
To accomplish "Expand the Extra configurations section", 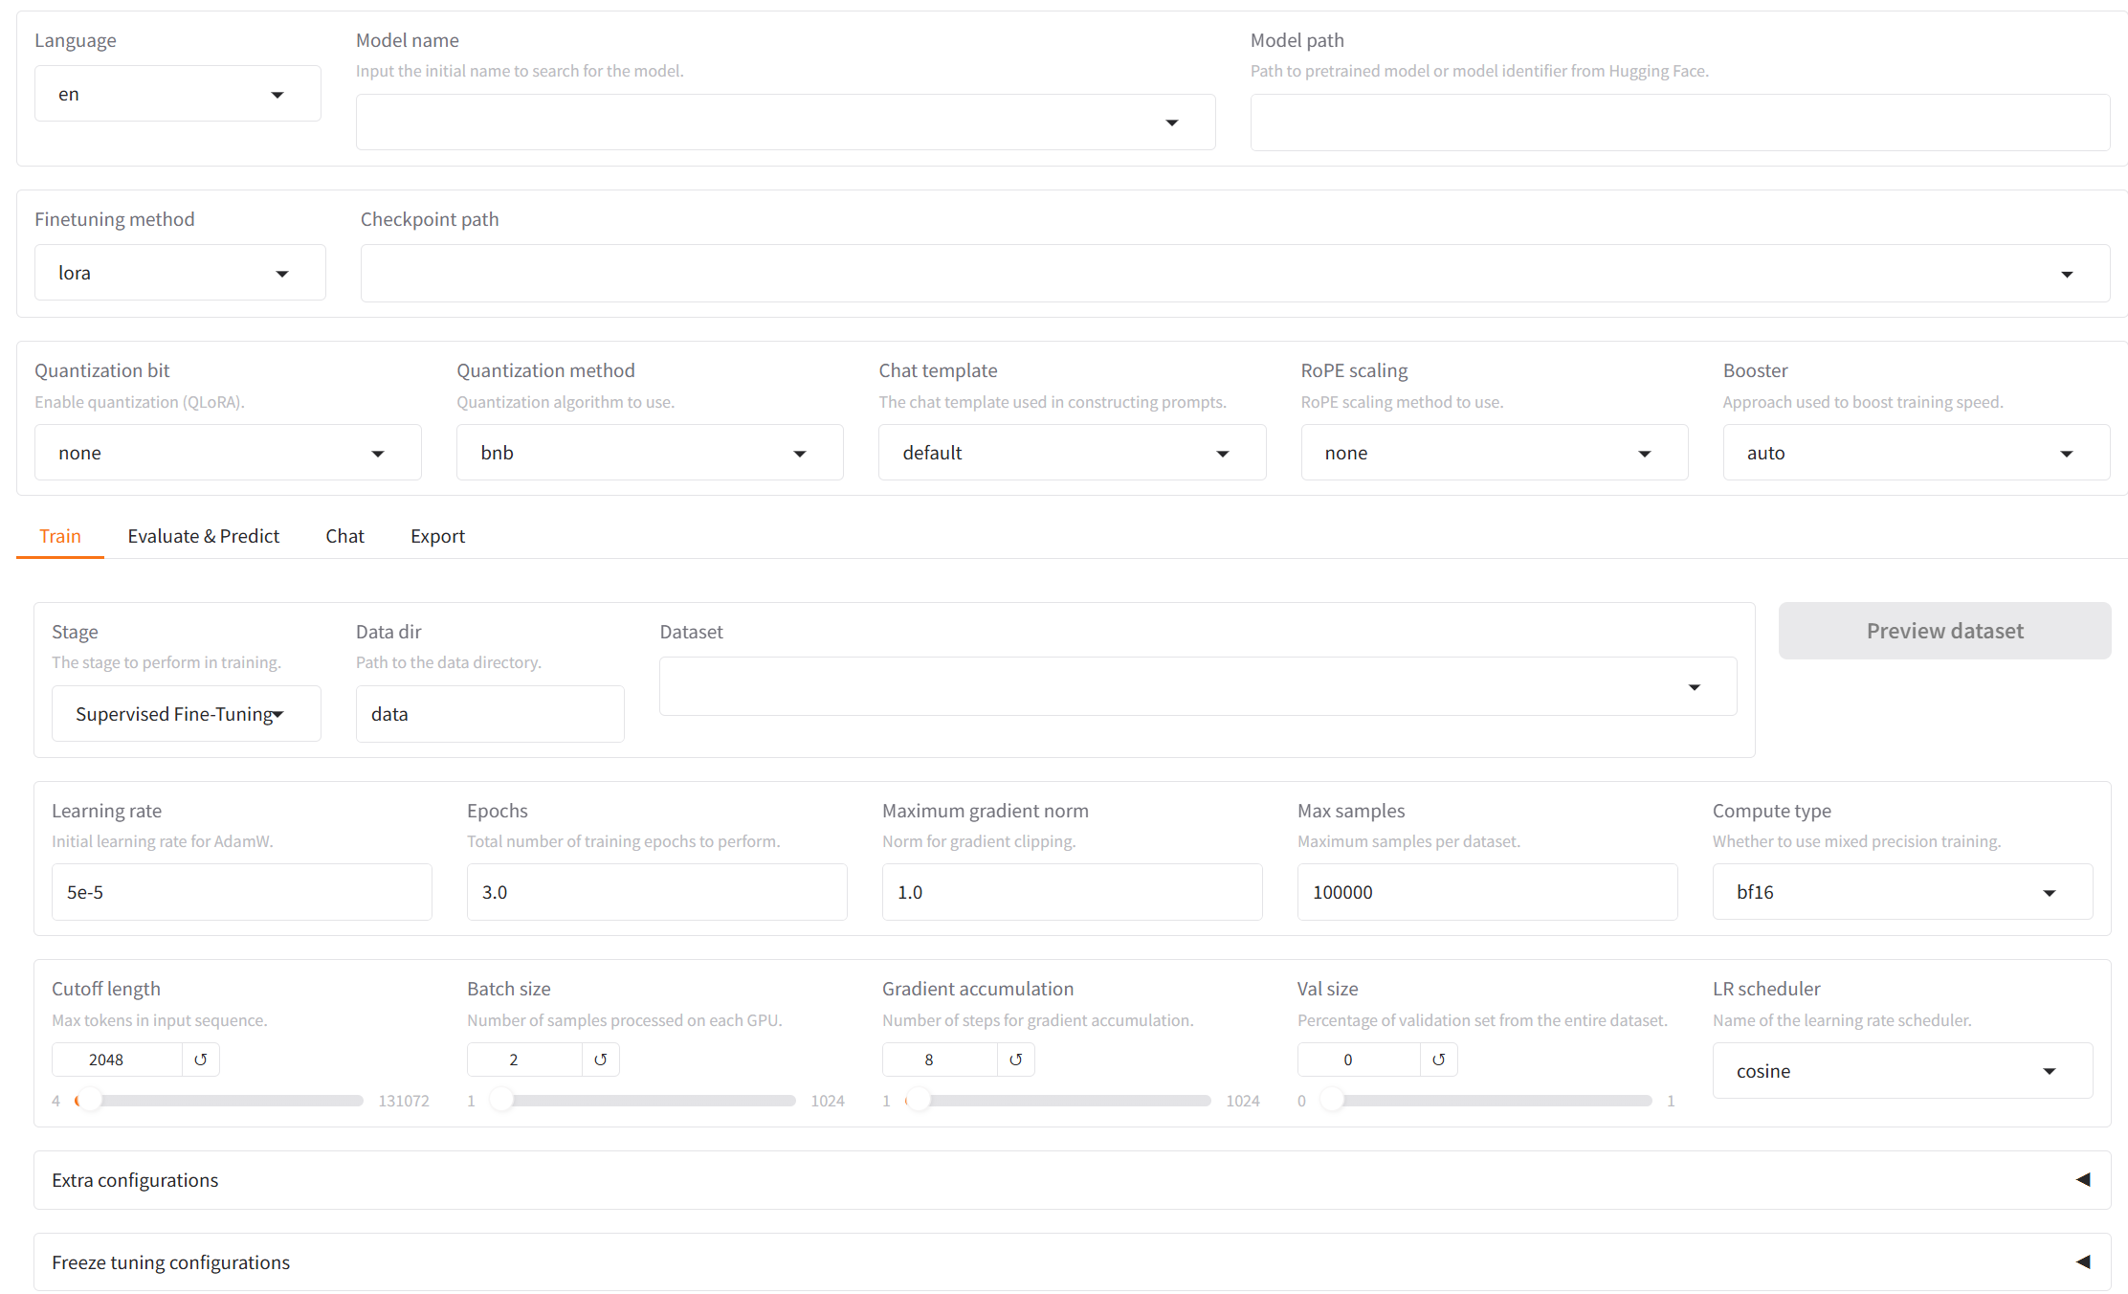I will pos(1072,1180).
